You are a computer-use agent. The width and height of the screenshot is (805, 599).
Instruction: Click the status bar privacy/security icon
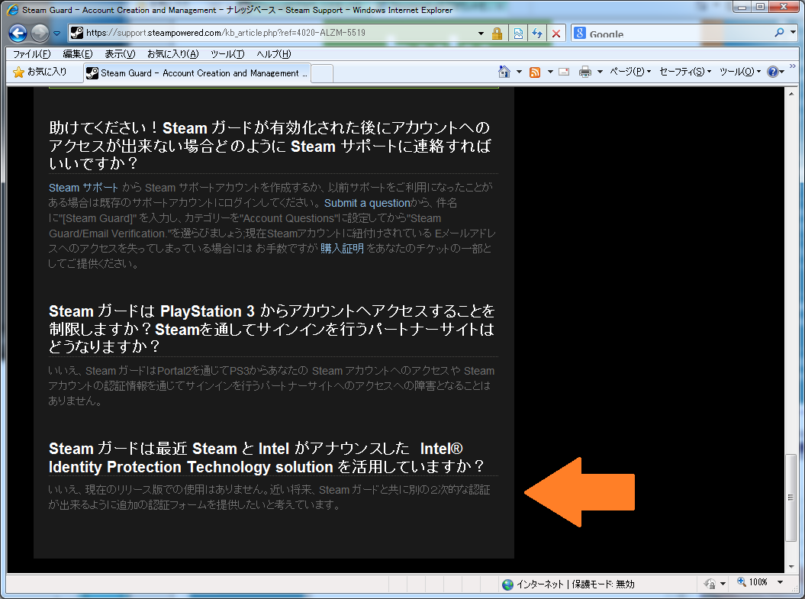(x=710, y=584)
